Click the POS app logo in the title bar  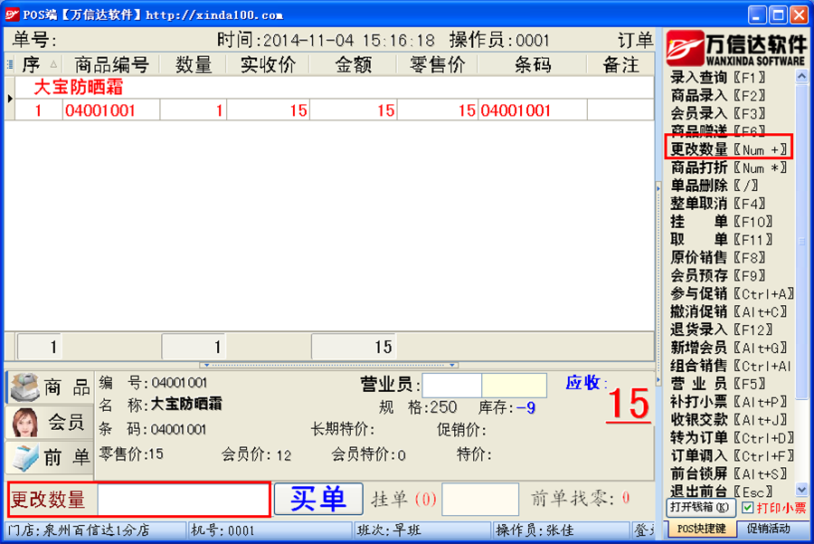tap(12, 14)
